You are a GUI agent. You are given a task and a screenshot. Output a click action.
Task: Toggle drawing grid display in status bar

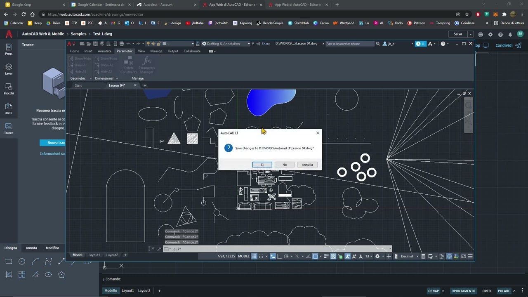tap(254, 256)
